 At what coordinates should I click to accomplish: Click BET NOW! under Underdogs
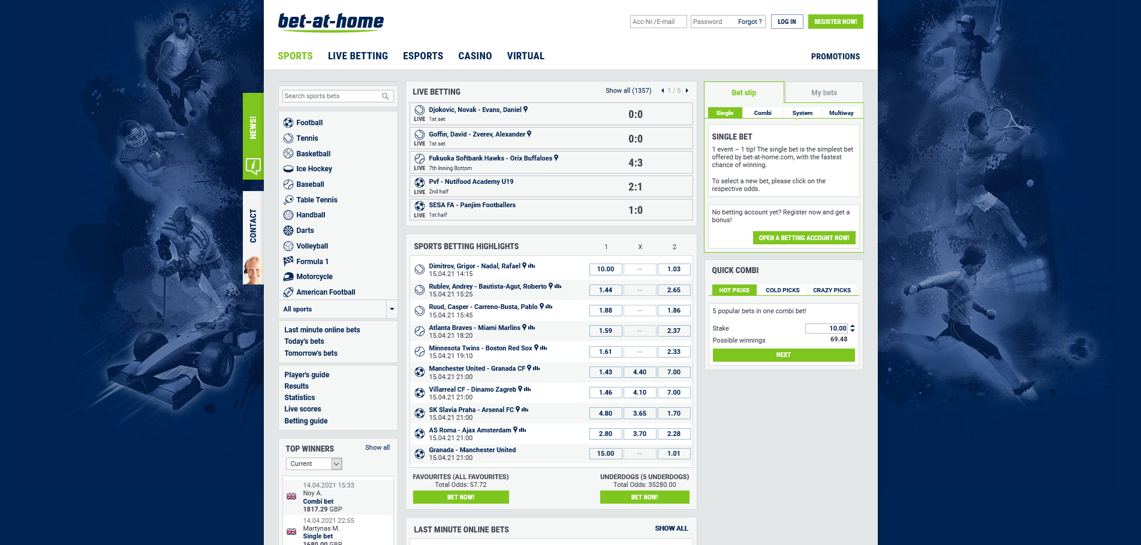click(645, 498)
